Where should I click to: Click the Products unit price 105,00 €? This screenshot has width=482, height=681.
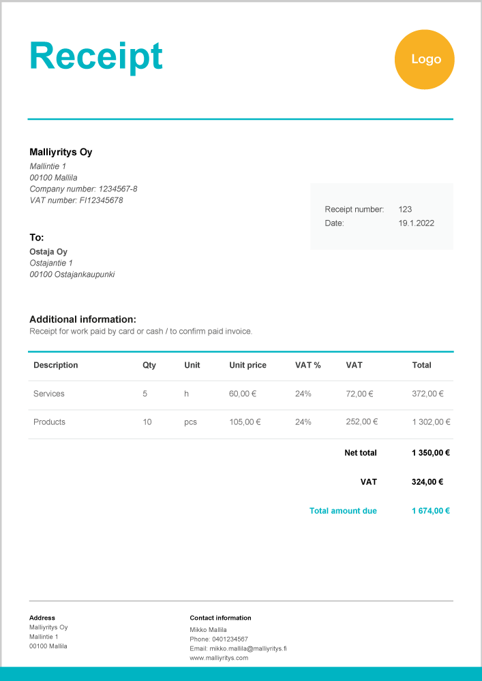tap(245, 422)
